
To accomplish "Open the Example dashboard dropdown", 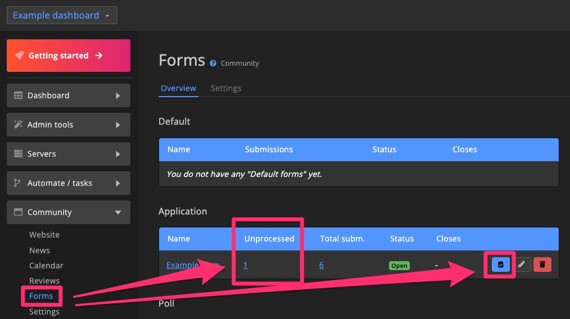I will coord(62,15).
